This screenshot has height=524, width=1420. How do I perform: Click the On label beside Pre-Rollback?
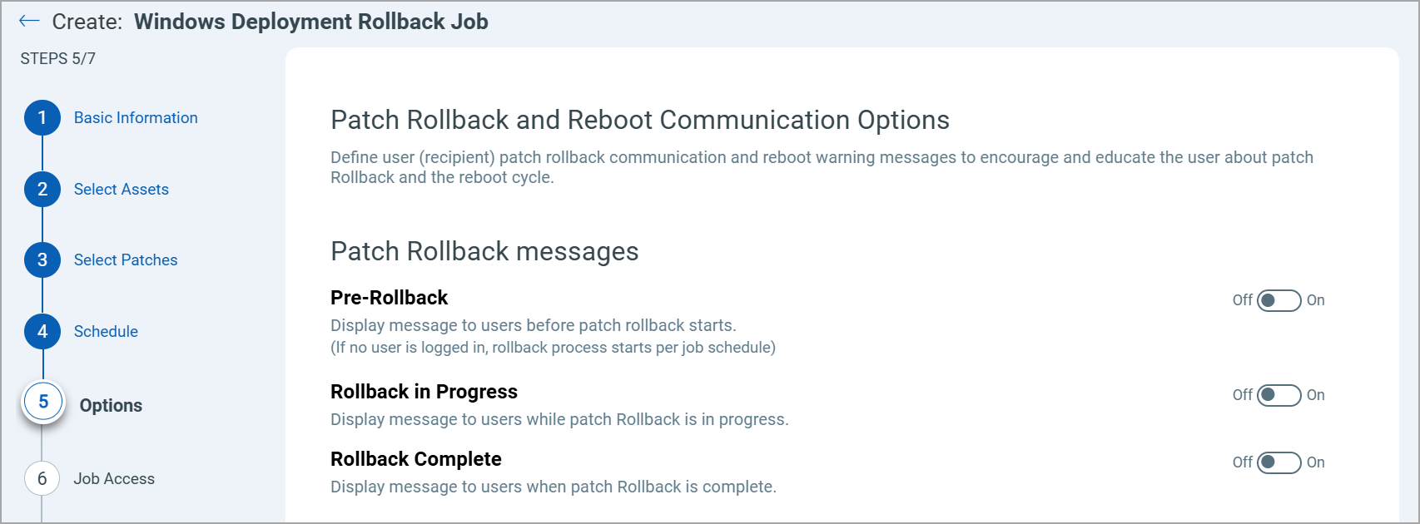pyautogui.click(x=1317, y=300)
